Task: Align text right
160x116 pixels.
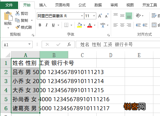Action: point(129,25)
